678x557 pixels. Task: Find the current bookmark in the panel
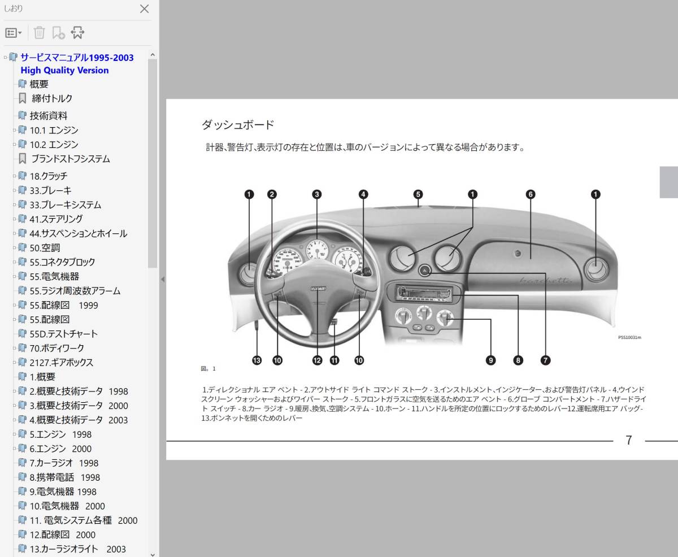click(x=77, y=33)
